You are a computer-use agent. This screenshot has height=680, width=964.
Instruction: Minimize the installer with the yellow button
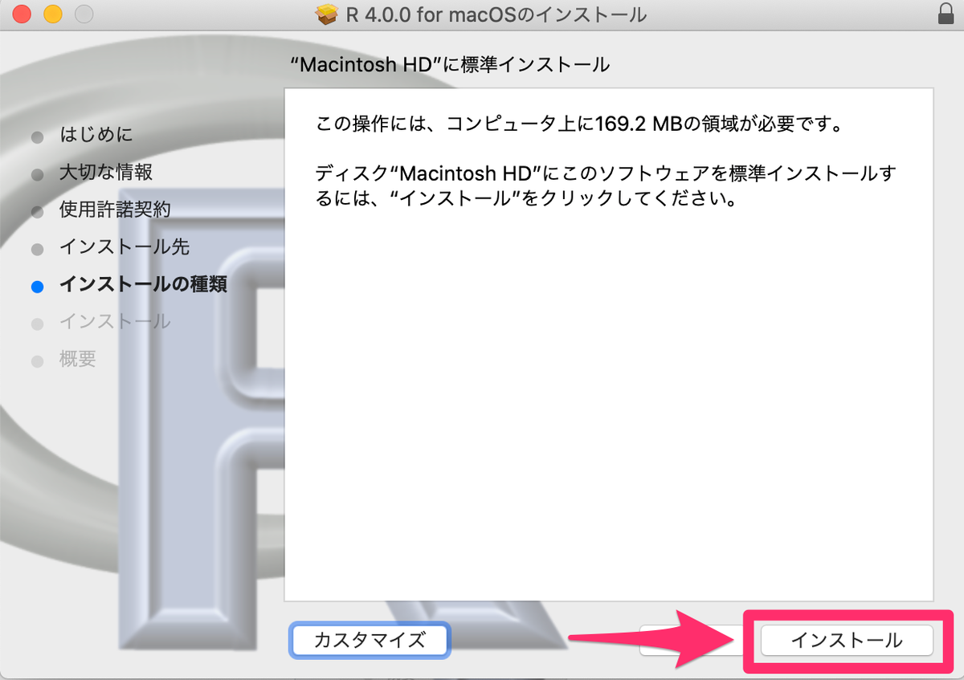[52, 14]
